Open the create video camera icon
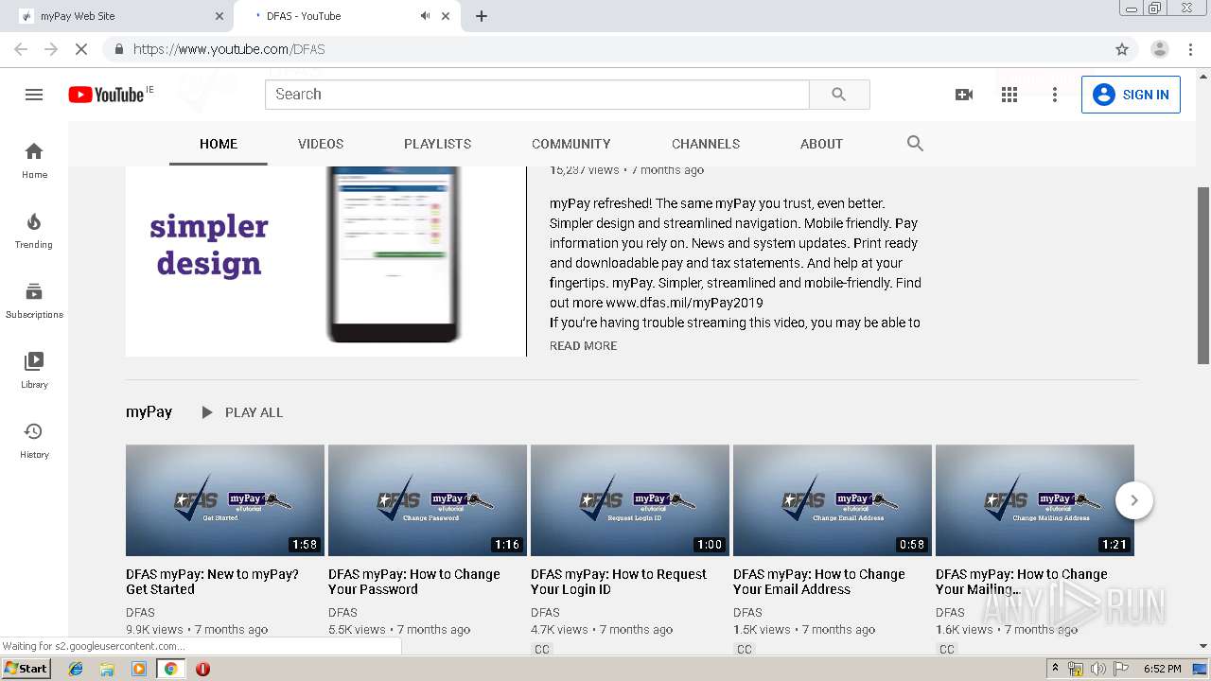The height and width of the screenshot is (681, 1211). (x=964, y=95)
